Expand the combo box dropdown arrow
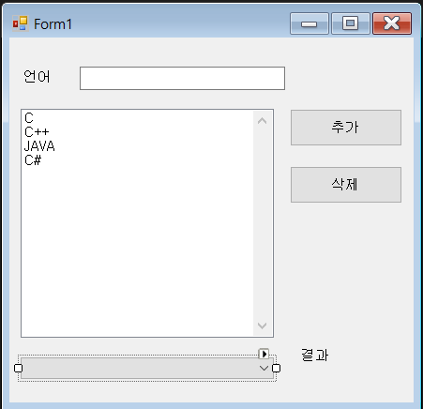 (x=264, y=368)
